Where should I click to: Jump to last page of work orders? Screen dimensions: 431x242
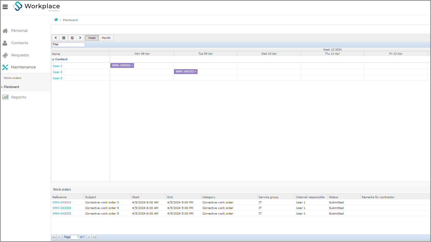pos(94,237)
